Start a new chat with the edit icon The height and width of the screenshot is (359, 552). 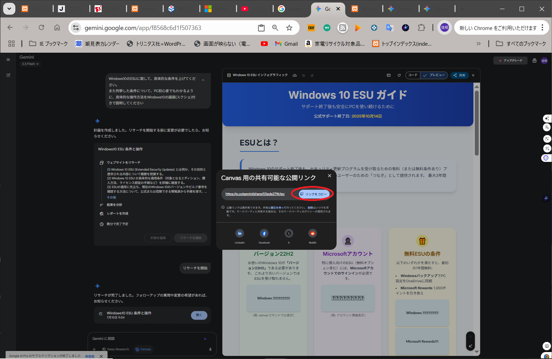tap(8, 75)
